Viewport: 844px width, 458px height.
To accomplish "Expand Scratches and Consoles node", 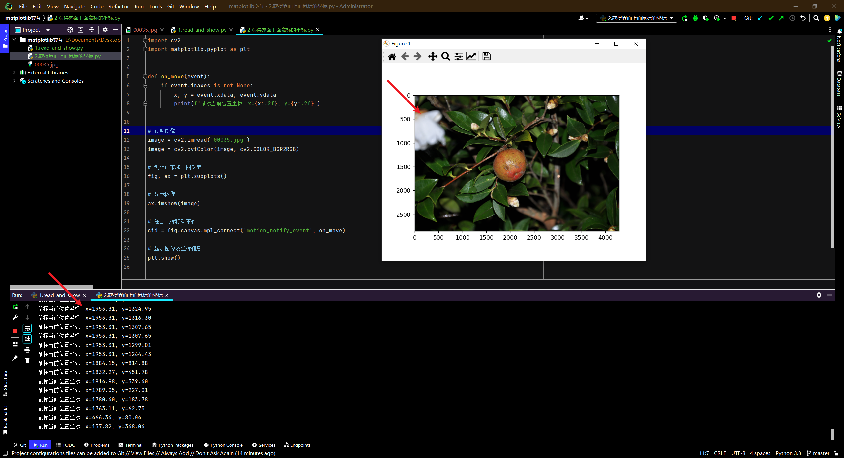I will 14,81.
